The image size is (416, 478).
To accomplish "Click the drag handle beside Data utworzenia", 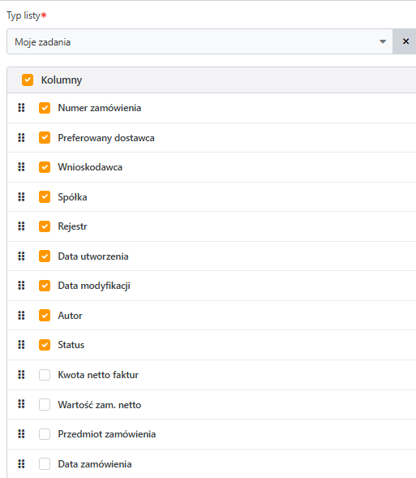I will point(21,256).
